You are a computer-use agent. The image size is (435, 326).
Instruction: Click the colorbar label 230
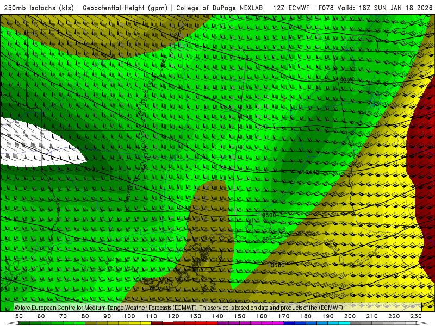pos(416,316)
